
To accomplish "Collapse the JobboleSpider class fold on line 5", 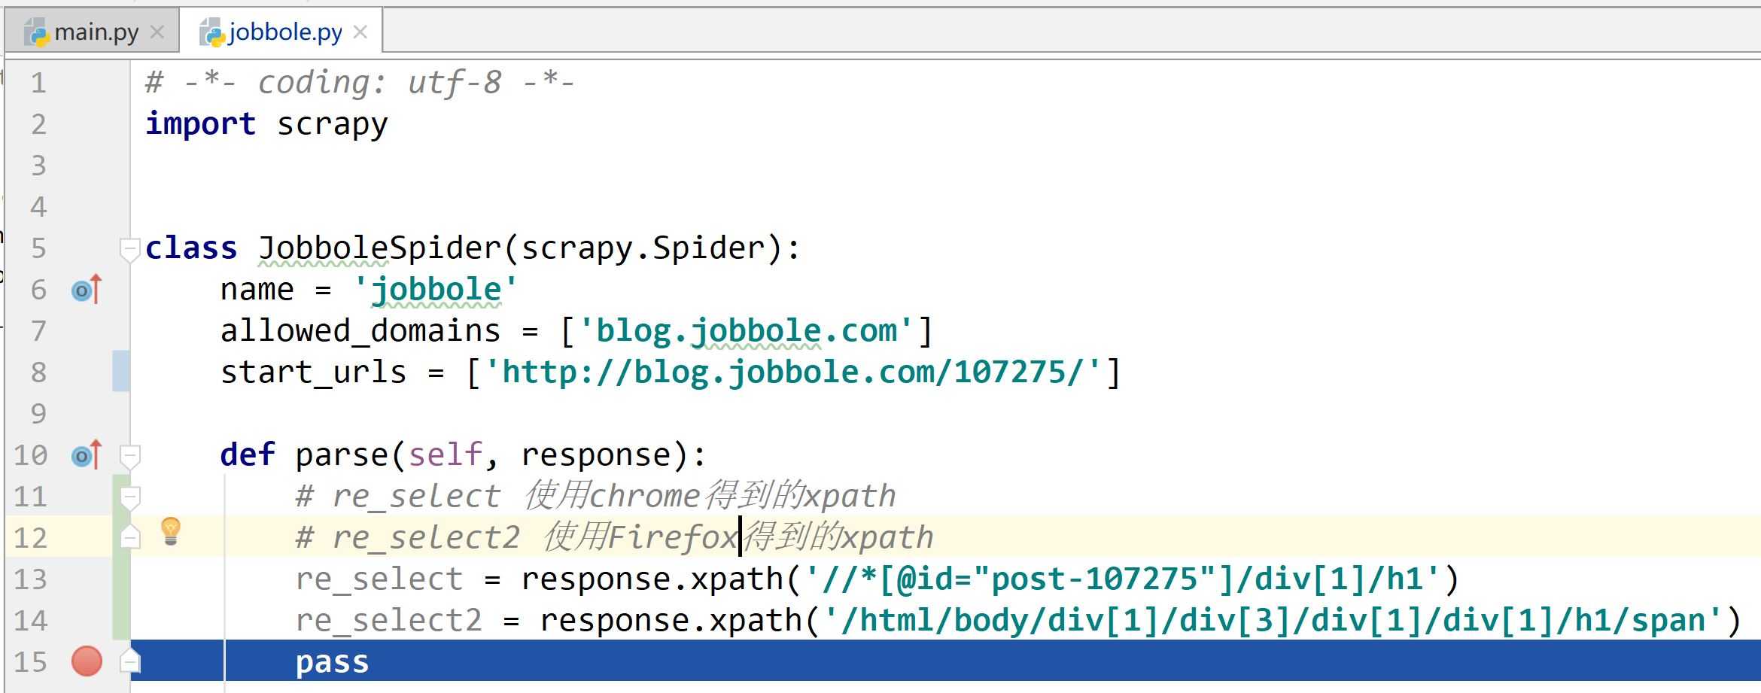I will click(x=129, y=249).
